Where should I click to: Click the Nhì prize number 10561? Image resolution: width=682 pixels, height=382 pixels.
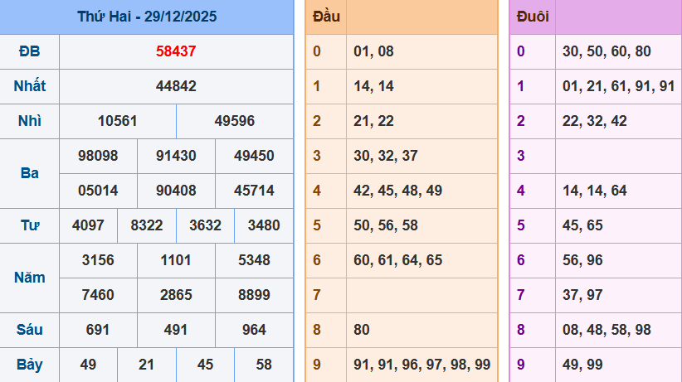(x=118, y=121)
